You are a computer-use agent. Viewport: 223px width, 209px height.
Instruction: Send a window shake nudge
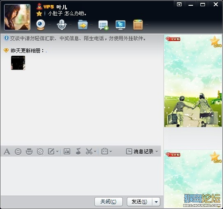[40, 152]
